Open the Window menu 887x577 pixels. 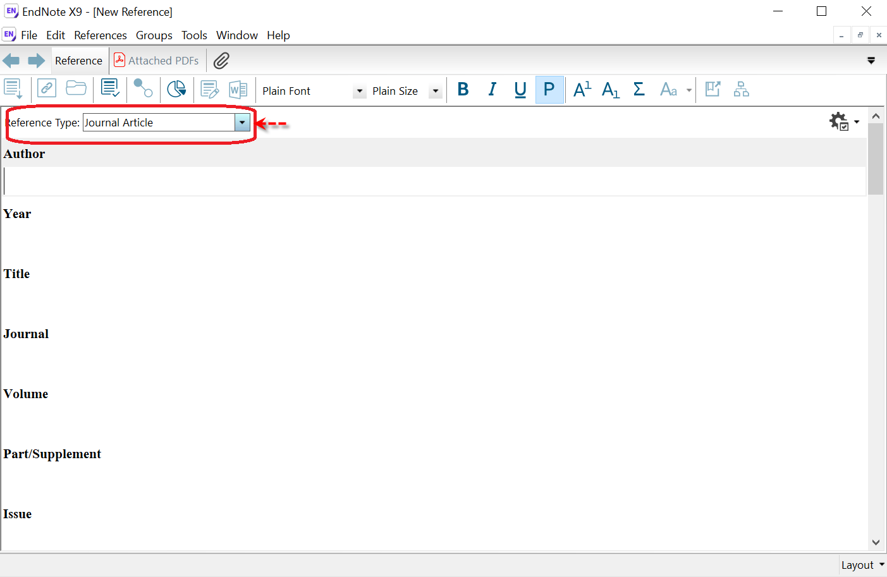click(x=237, y=35)
